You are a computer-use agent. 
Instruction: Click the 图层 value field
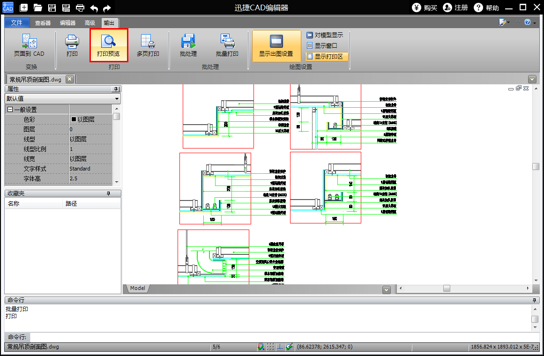[91, 129]
